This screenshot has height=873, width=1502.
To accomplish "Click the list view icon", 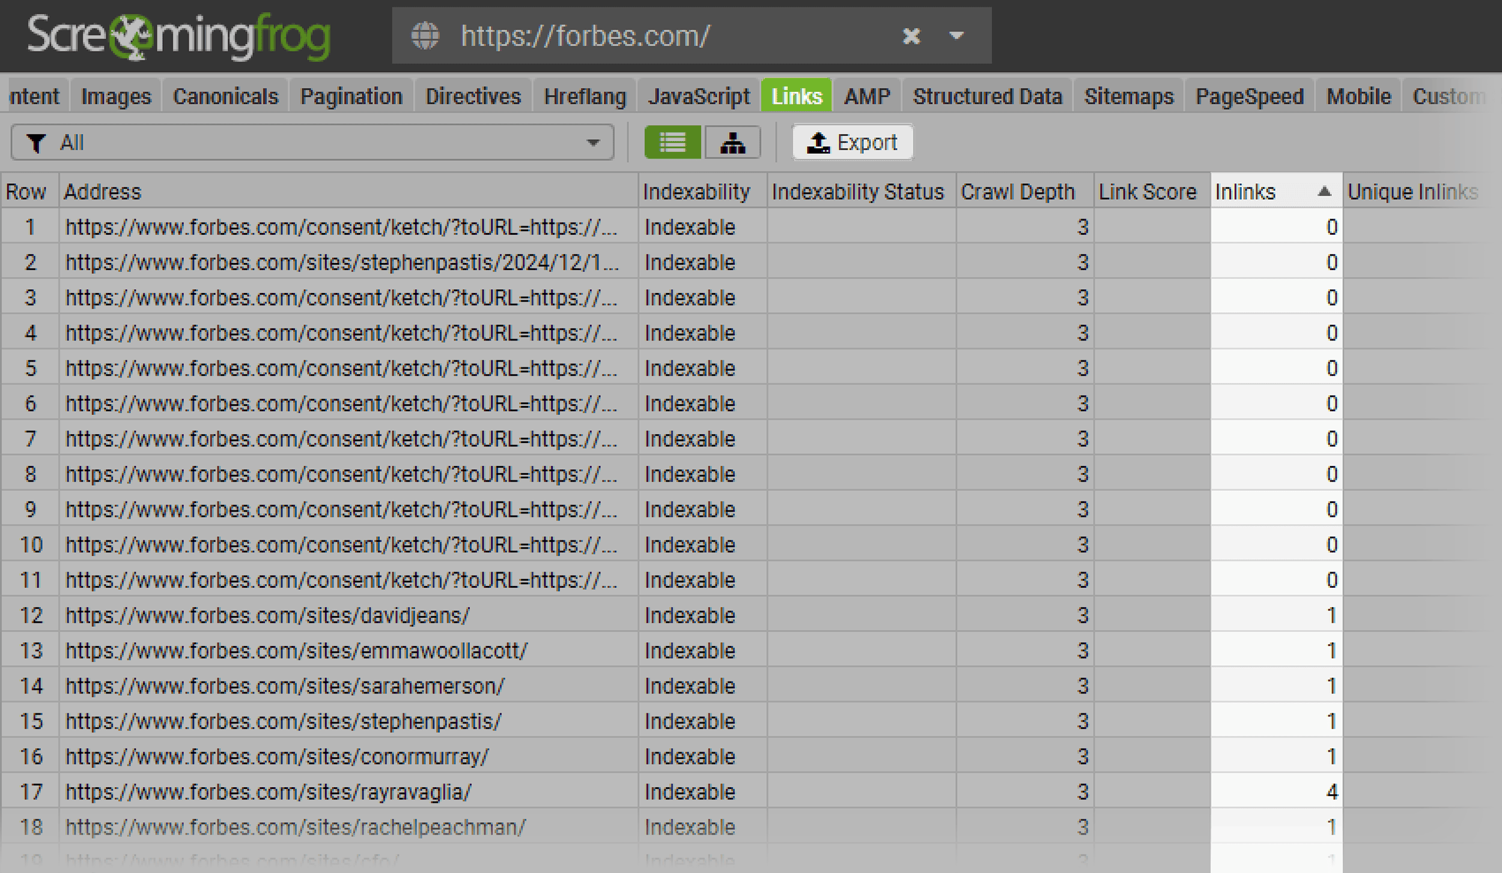I will pyautogui.click(x=673, y=142).
